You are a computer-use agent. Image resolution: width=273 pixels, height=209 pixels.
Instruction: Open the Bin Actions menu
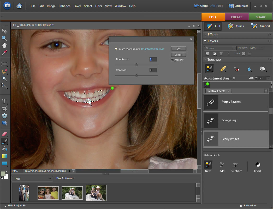(65, 179)
